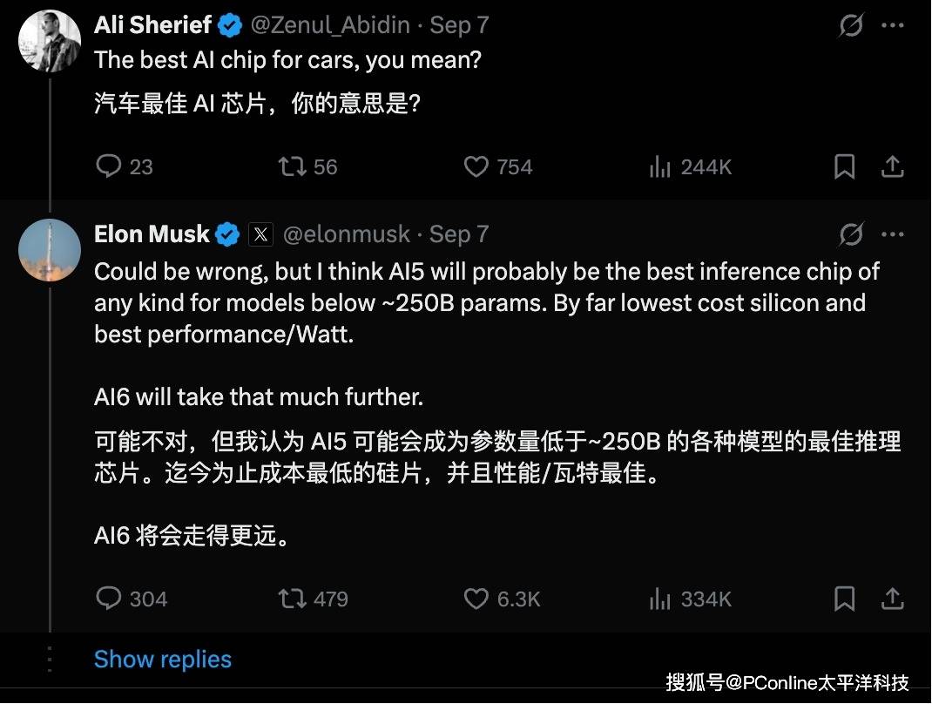Open Ali Sherief's profile picture
Screen dimensions: 932x704
(50, 42)
